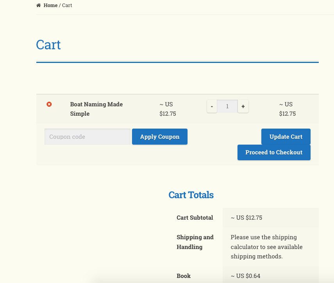Click the home icon in the breadcrumb
The image size is (334, 283).
pos(38,5)
